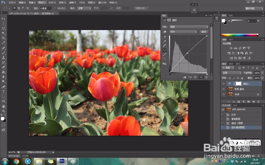Open the 预设 preset dropdown

point(189,27)
